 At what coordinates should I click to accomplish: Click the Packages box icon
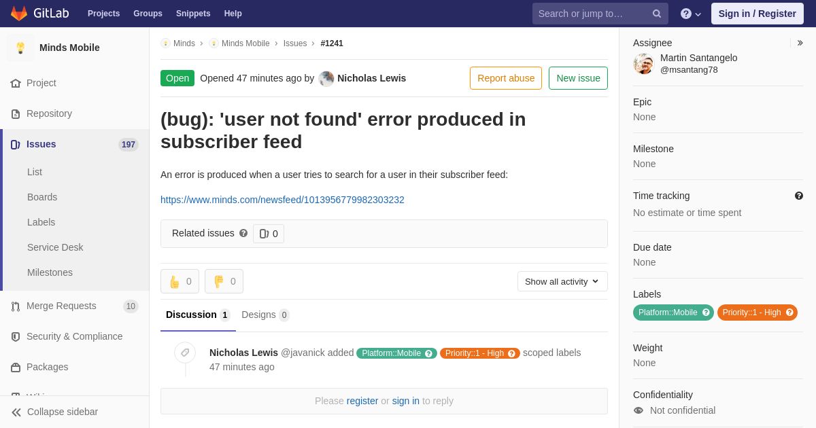click(16, 367)
